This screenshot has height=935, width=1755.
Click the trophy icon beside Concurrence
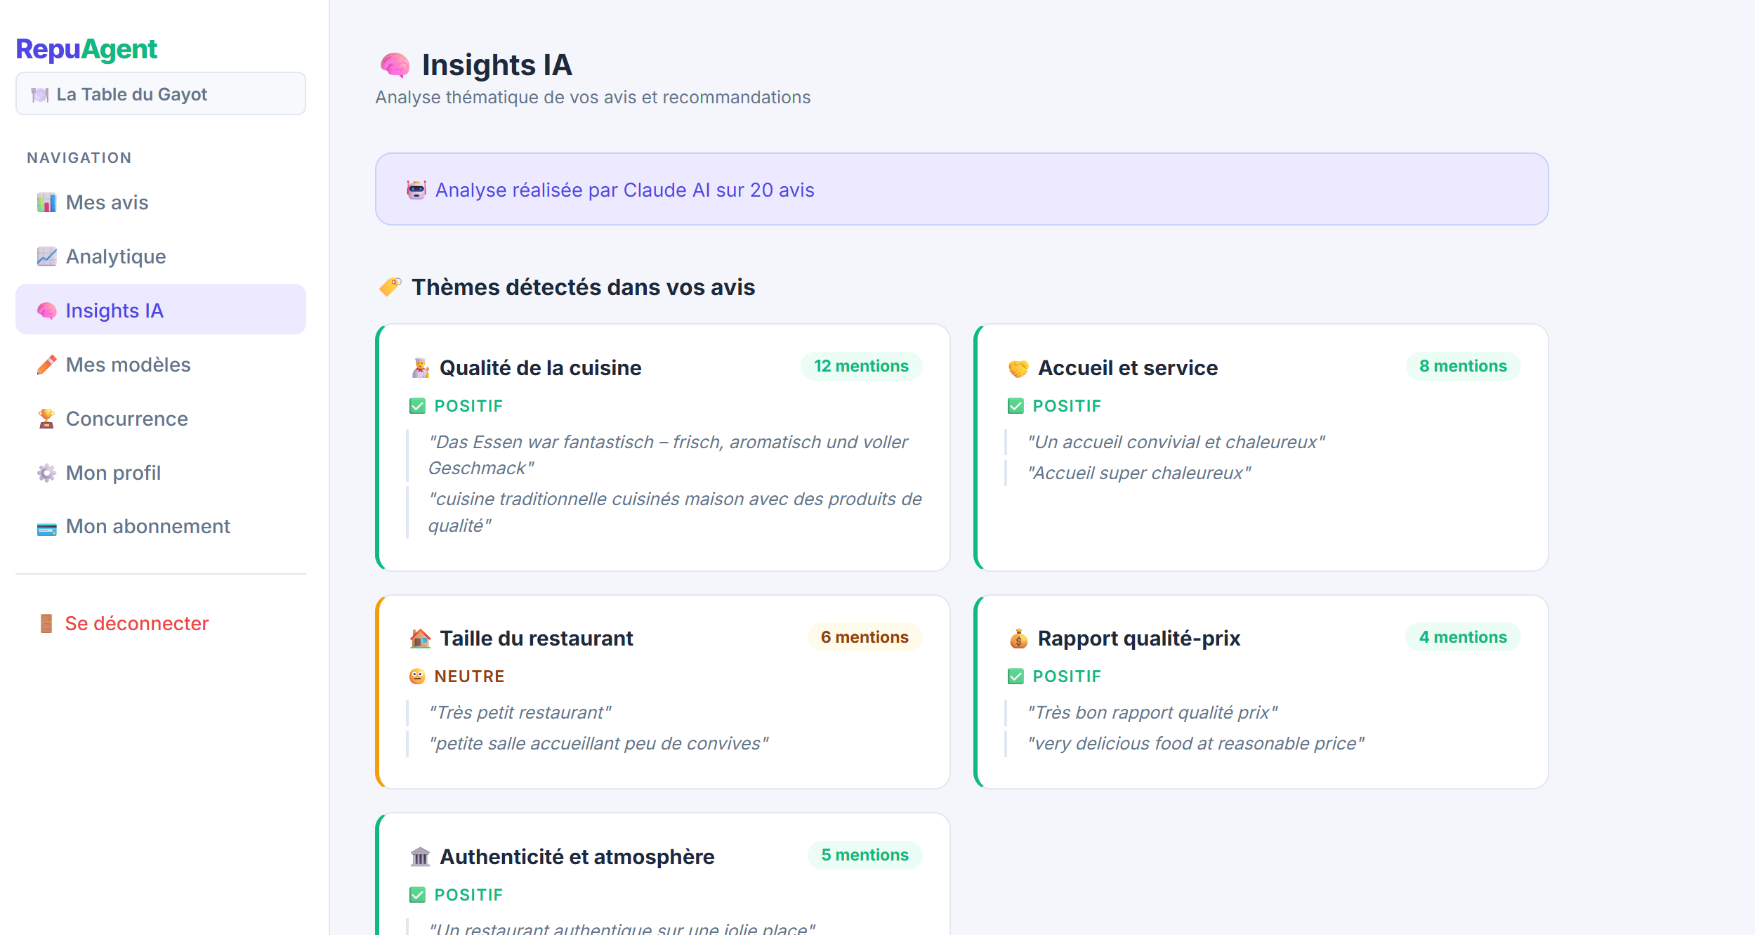(x=46, y=419)
